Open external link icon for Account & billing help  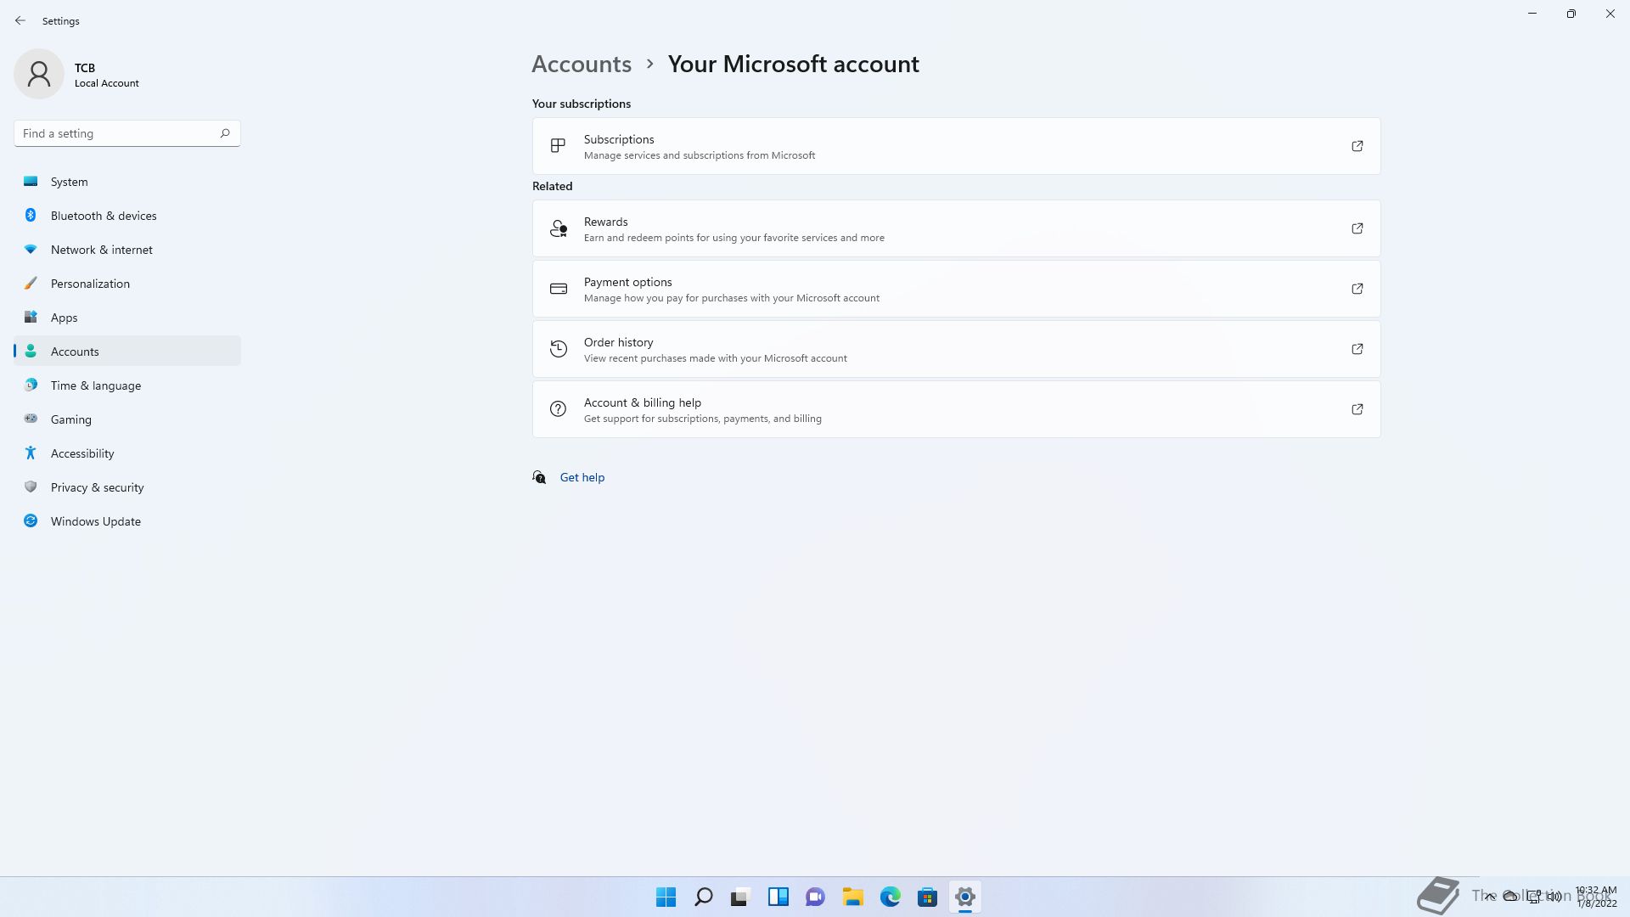click(1357, 409)
